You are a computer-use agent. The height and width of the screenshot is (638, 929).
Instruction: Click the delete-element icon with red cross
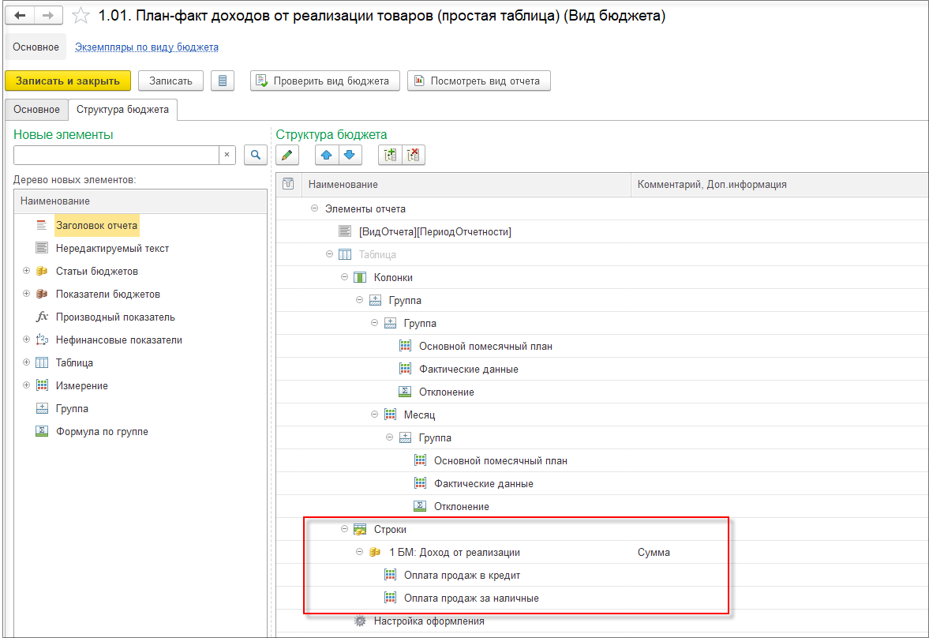pos(413,156)
